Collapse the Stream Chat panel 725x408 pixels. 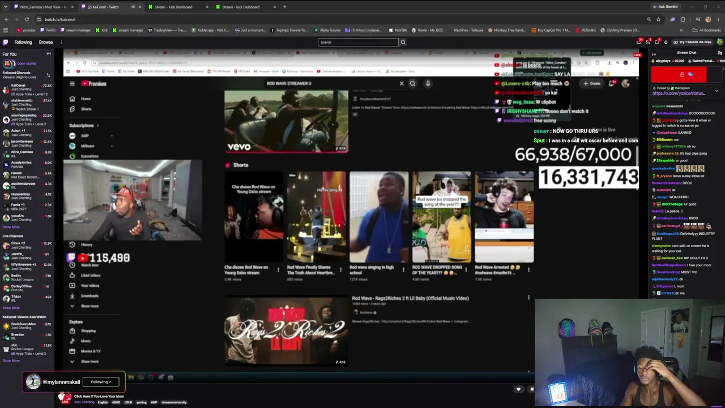click(x=654, y=54)
